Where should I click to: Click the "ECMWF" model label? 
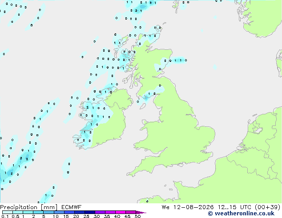(x=72, y=207)
